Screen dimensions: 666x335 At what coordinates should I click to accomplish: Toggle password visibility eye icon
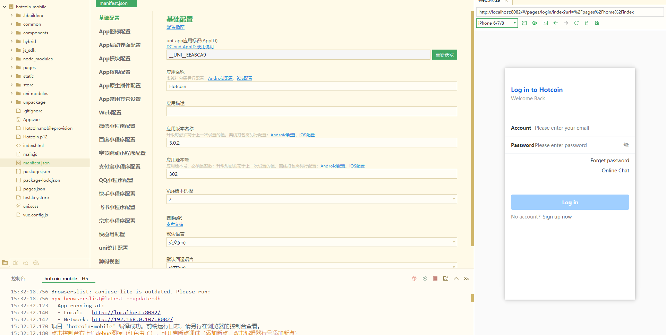pyautogui.click(x=626, y=145)
